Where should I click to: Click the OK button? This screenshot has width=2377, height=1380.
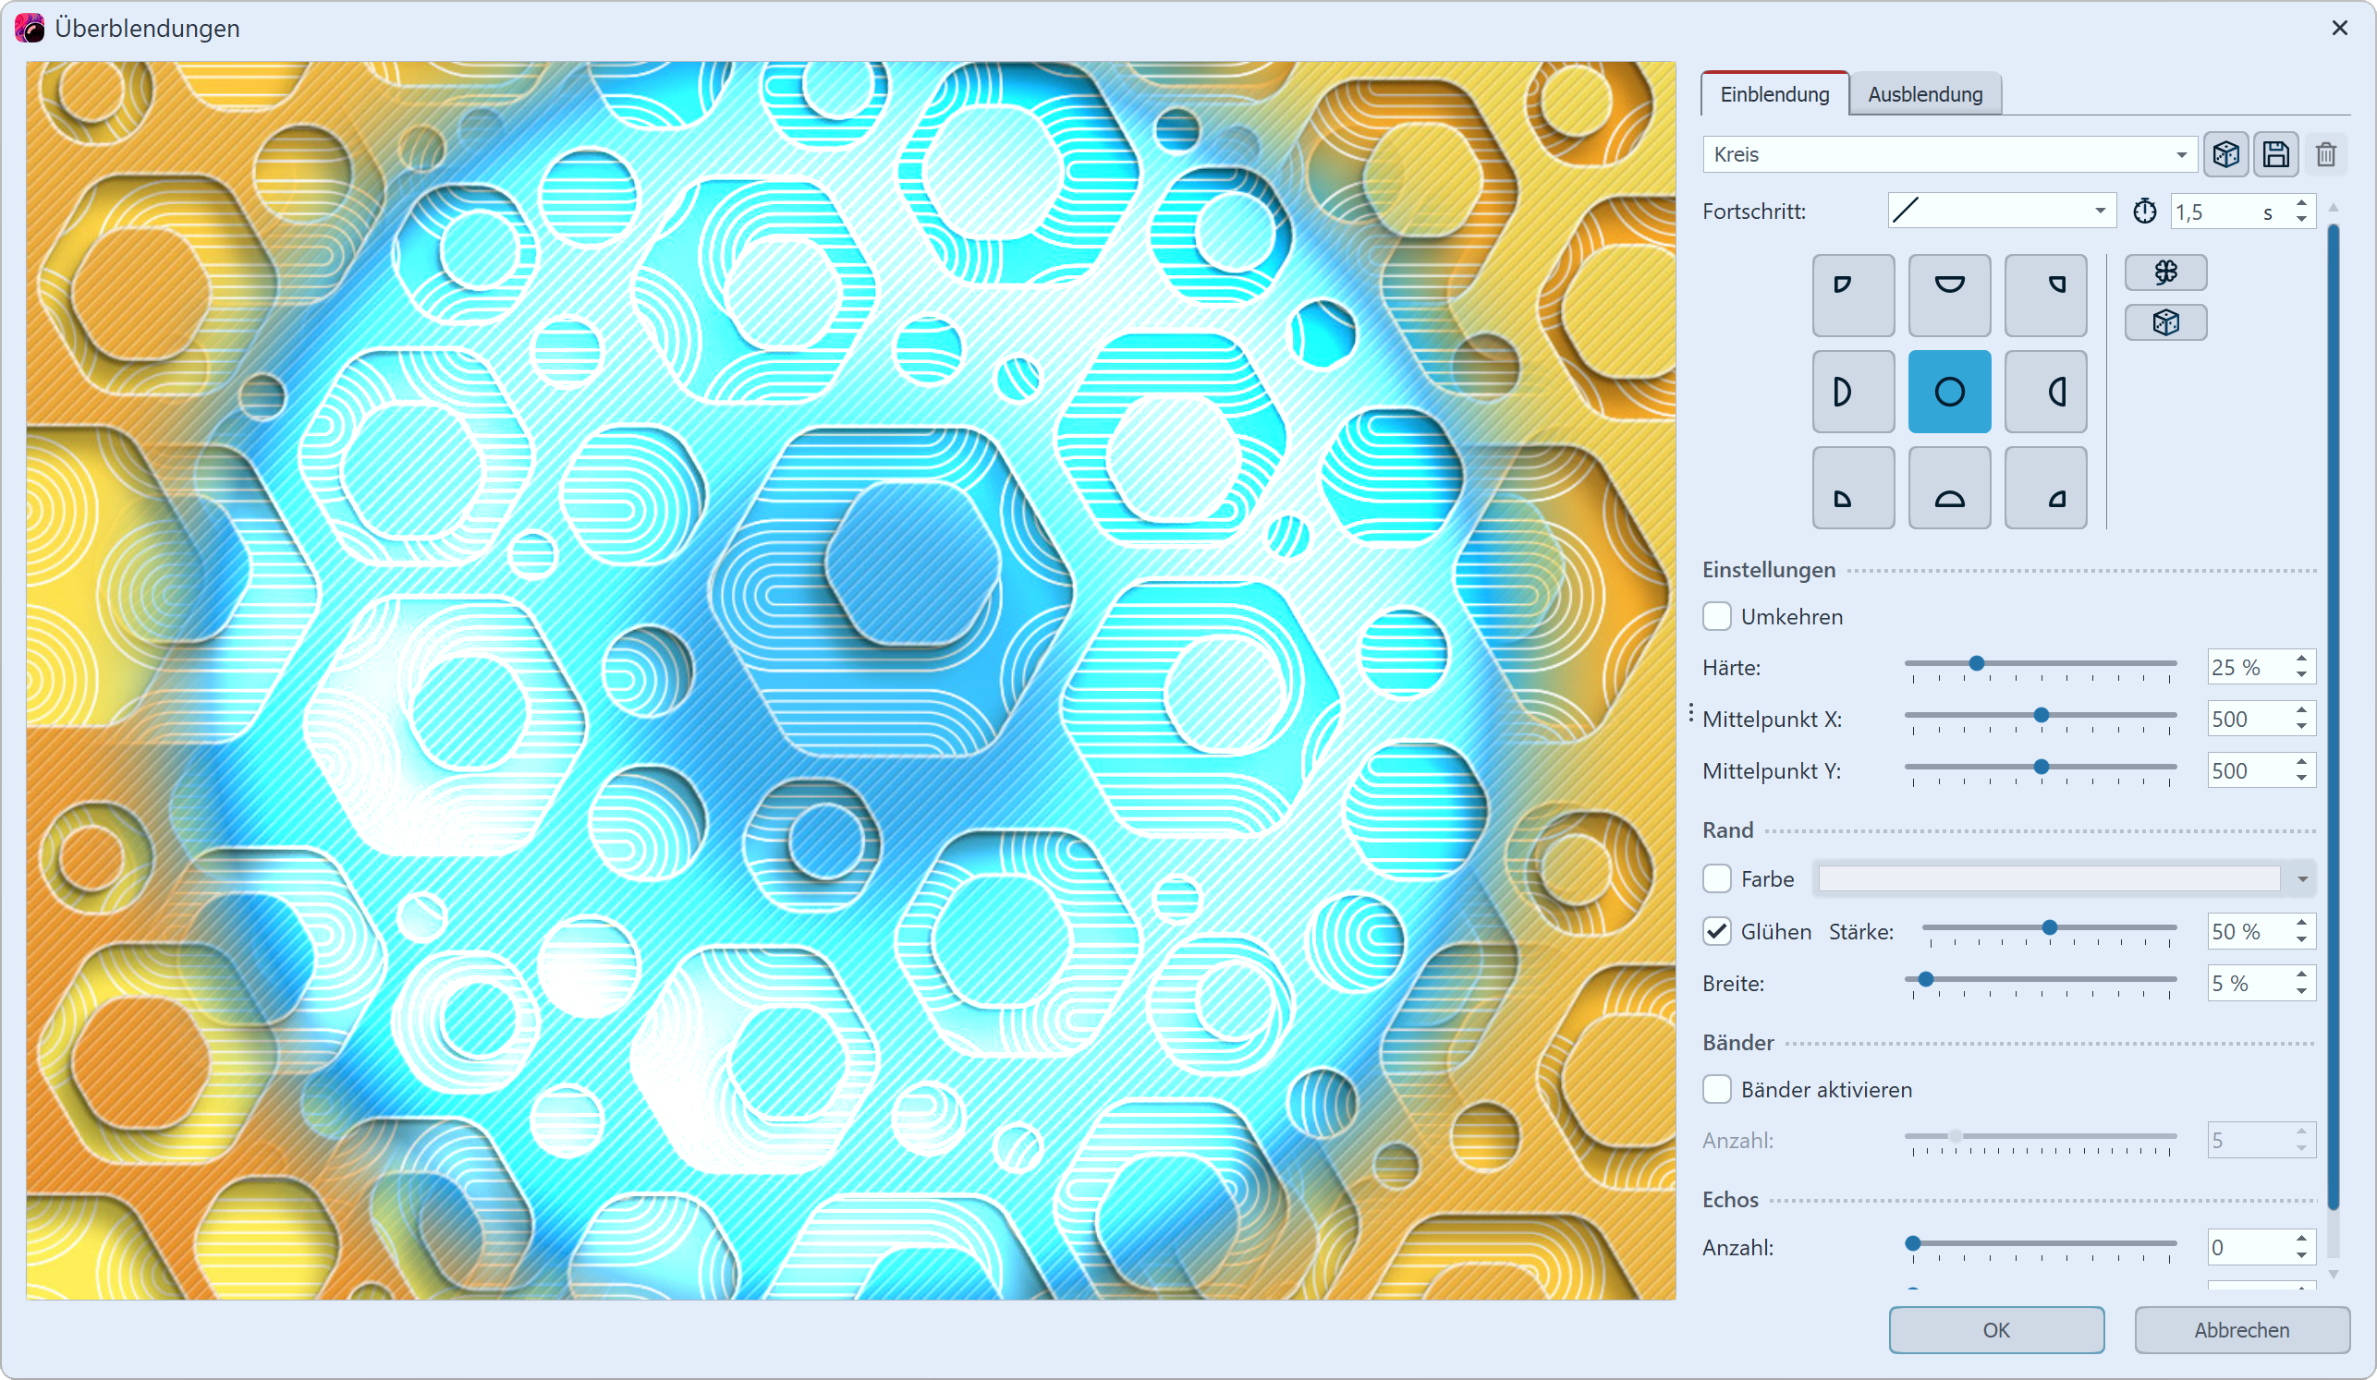click(1996, 1330)
